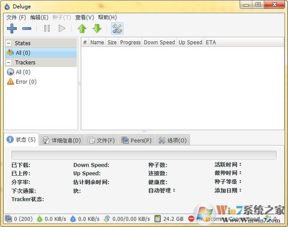Open the 查看(V) menu
This screenshot has width=288, height=227.
pos(84,17)
